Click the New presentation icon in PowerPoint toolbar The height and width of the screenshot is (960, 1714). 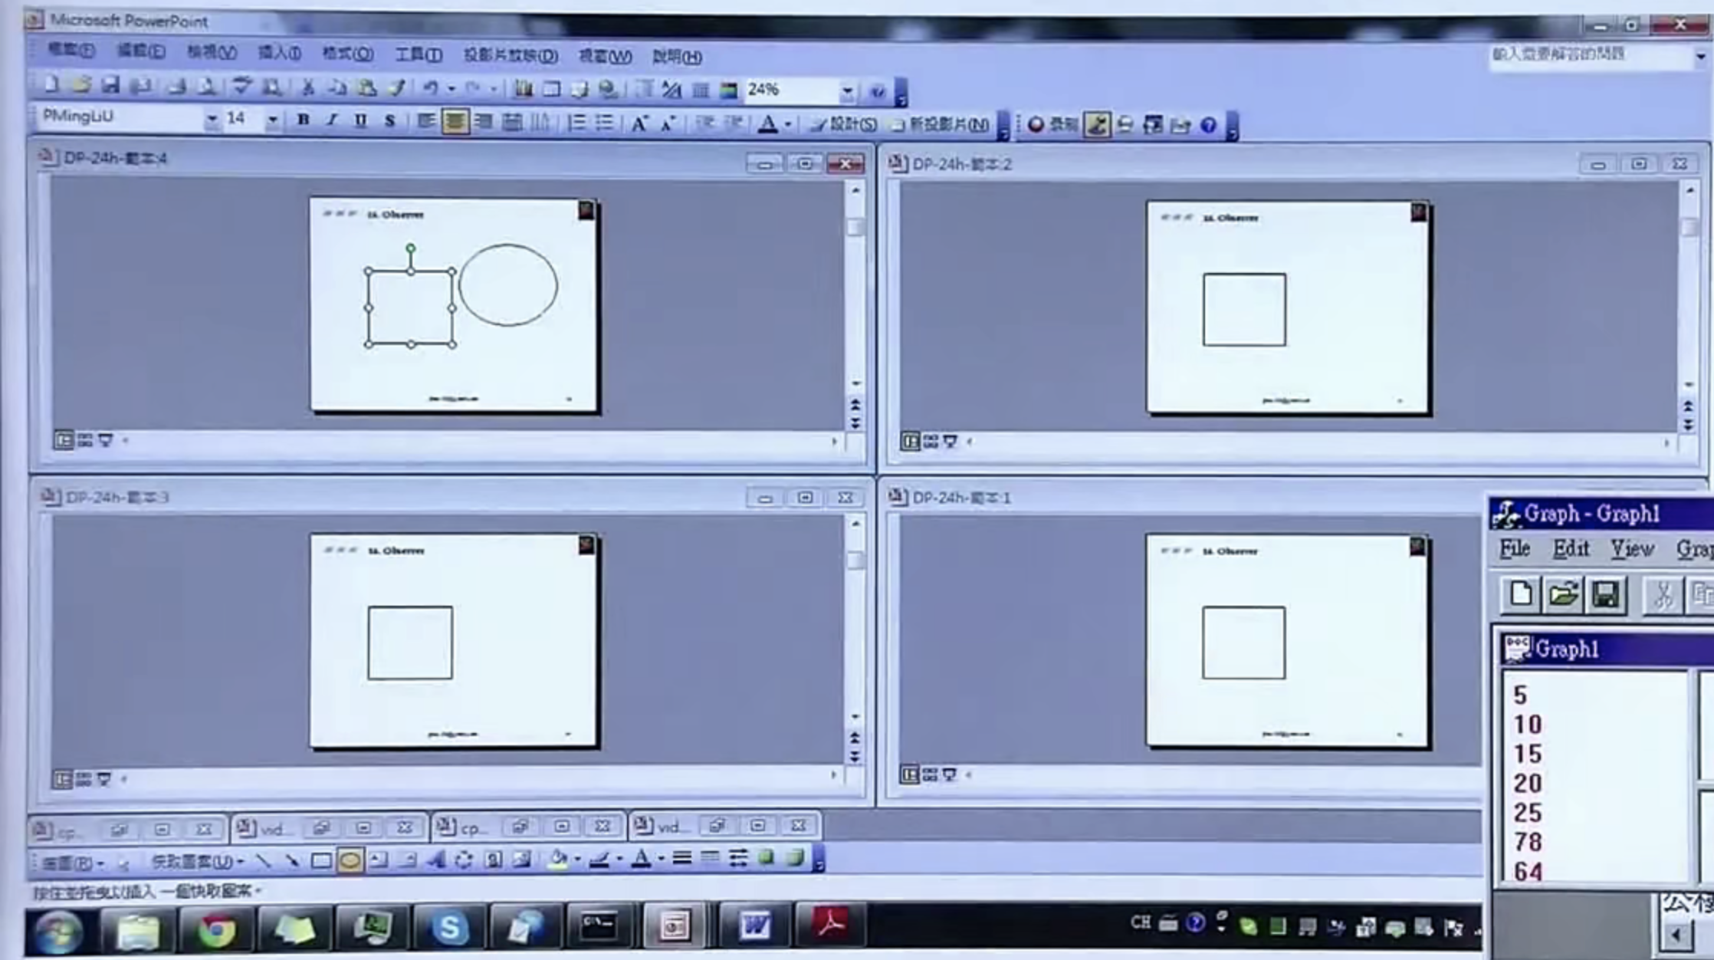click(51, 86)
